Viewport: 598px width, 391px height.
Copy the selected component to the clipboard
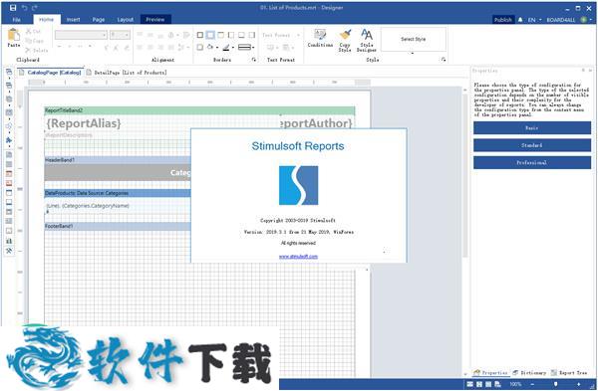click(34, 41)
